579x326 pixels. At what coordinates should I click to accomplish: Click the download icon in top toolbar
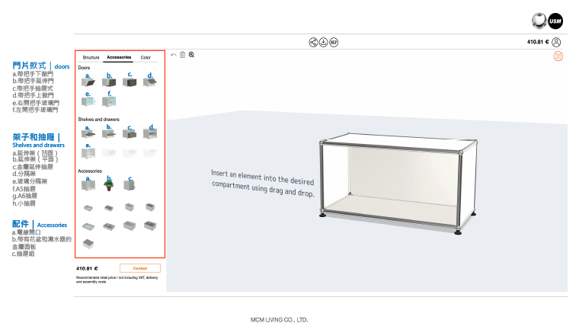[x=323, y=42]
